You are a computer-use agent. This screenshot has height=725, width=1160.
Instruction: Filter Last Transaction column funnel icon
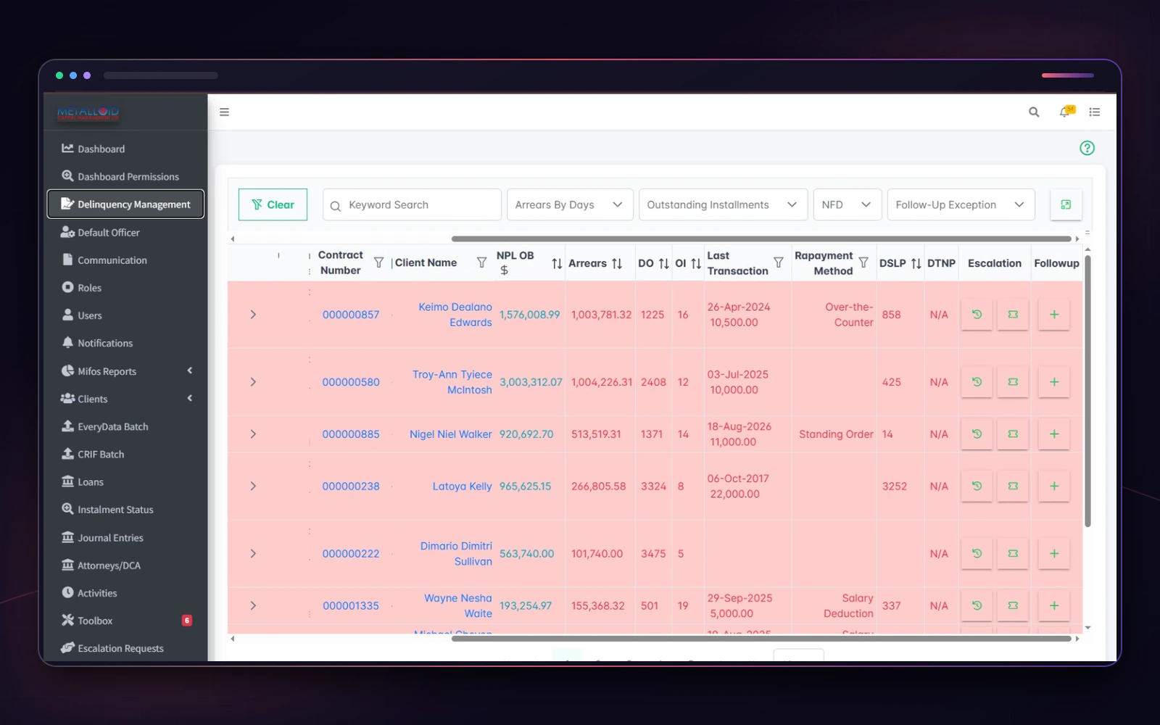[x=778, y=262]
